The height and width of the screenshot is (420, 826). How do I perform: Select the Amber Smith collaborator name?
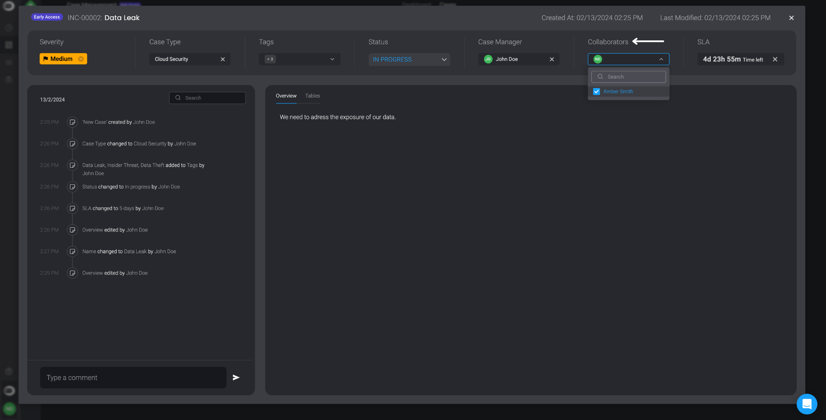pos(618,91)
